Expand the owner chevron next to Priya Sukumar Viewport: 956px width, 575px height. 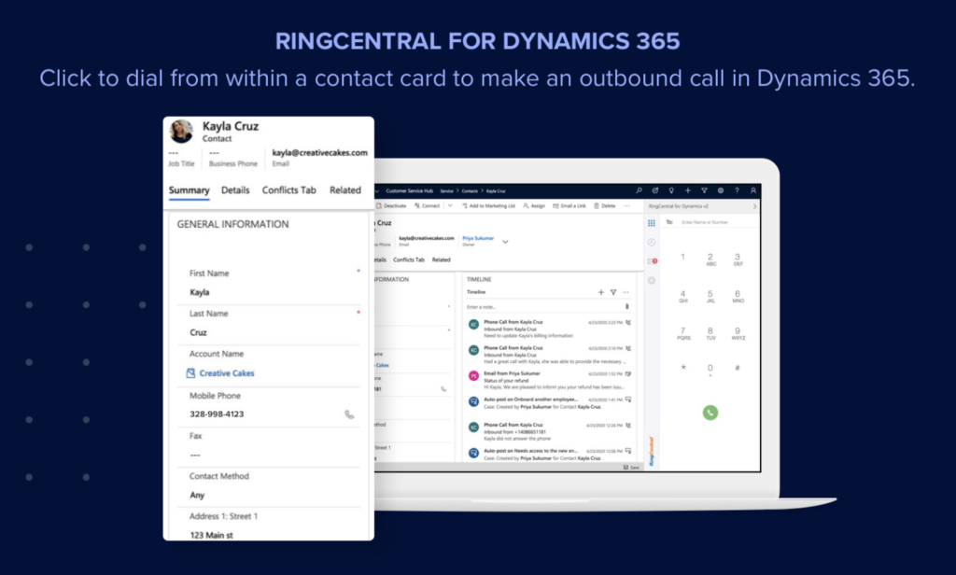point(506,241)
